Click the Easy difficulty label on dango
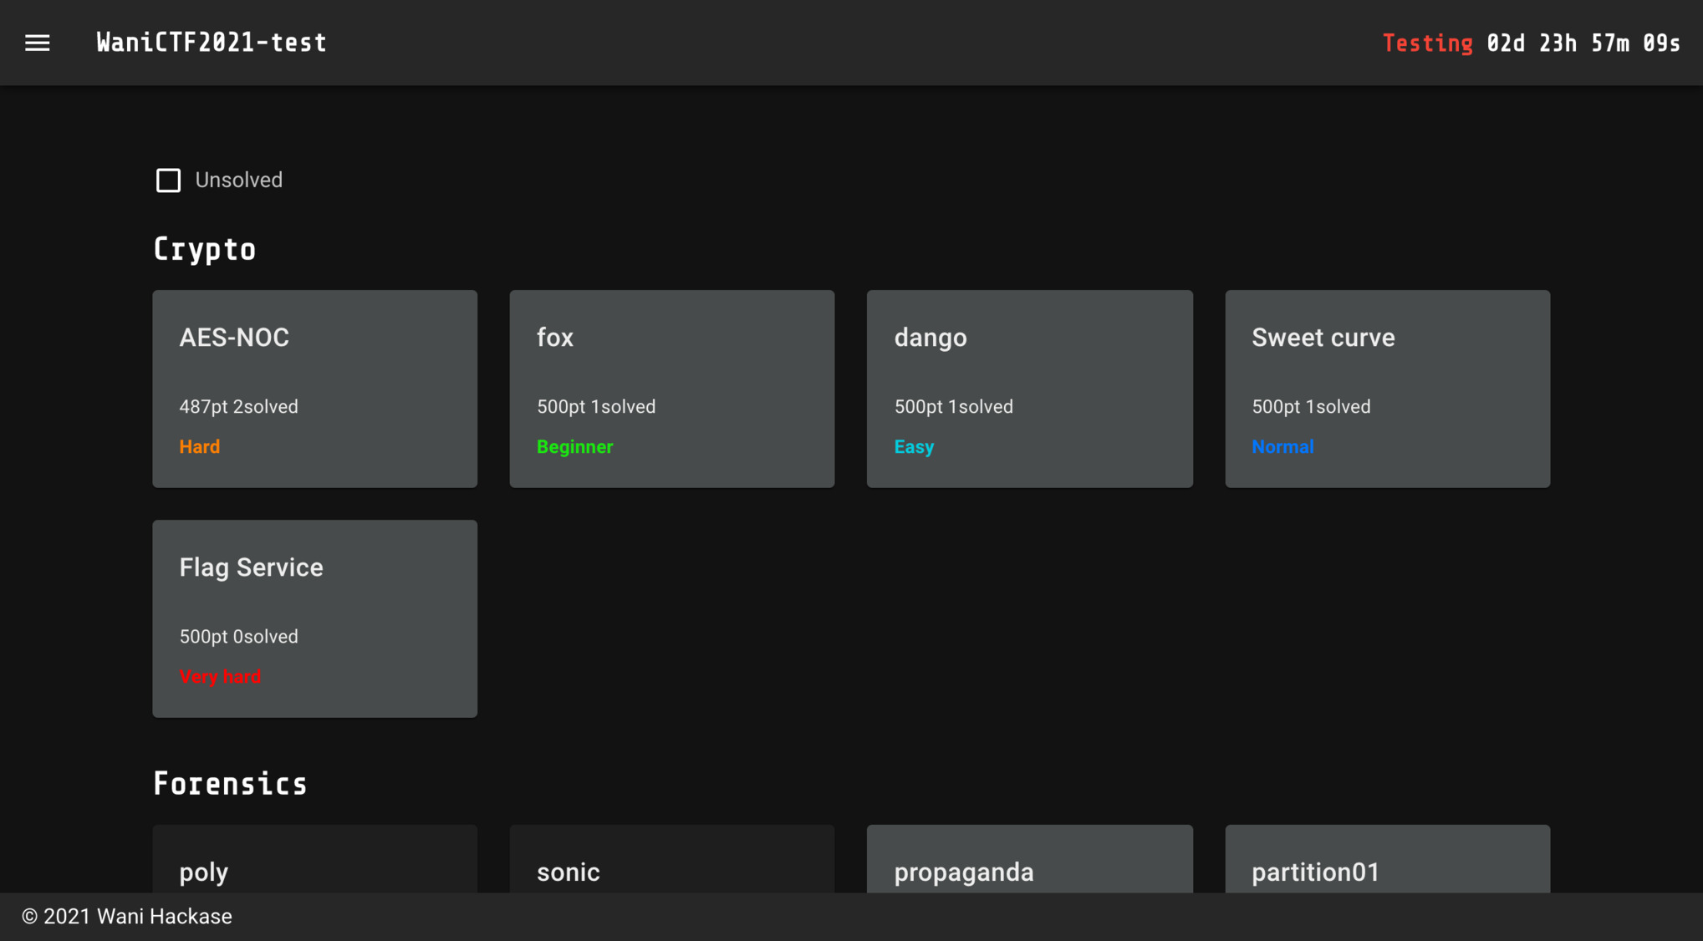This screenshot has height=941, width=1703. click(914, 446)
